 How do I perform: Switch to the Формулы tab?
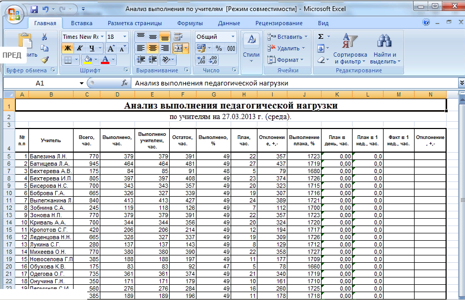coord(190,23)
